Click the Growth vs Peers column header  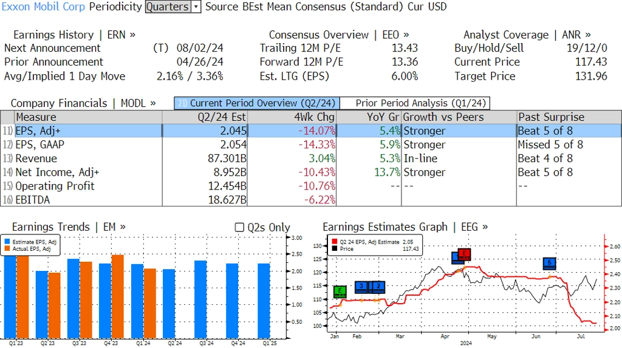(x=459, y=117)
